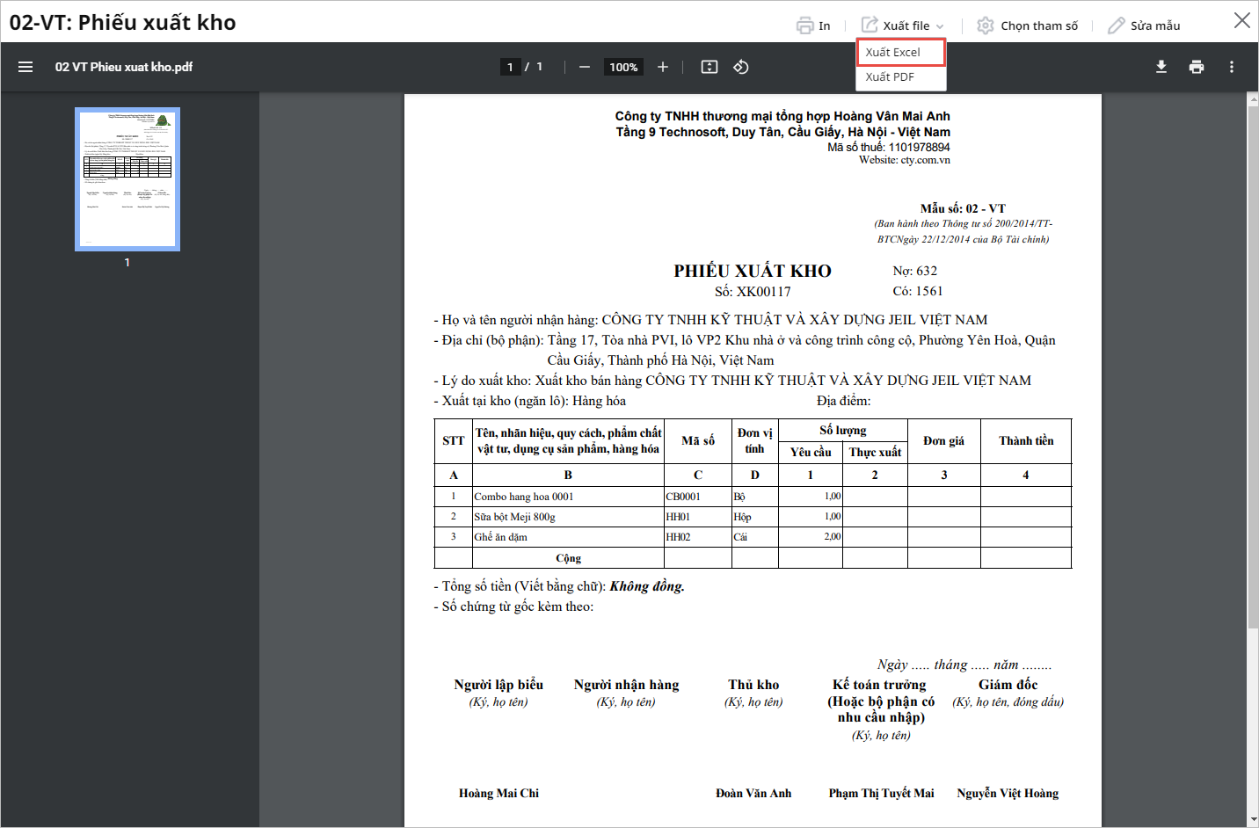Open the PDF viewer more actions menu
Image resolution: width=1259 pixels, height=828 pixels.
point(1232,67)
